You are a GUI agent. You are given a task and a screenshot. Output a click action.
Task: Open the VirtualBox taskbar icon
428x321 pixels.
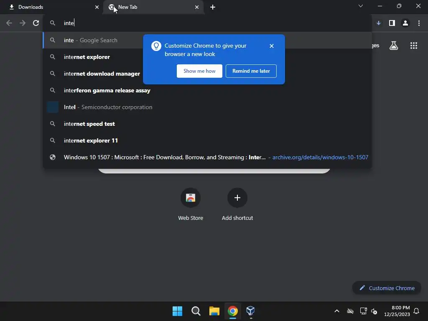coord(251,311)
